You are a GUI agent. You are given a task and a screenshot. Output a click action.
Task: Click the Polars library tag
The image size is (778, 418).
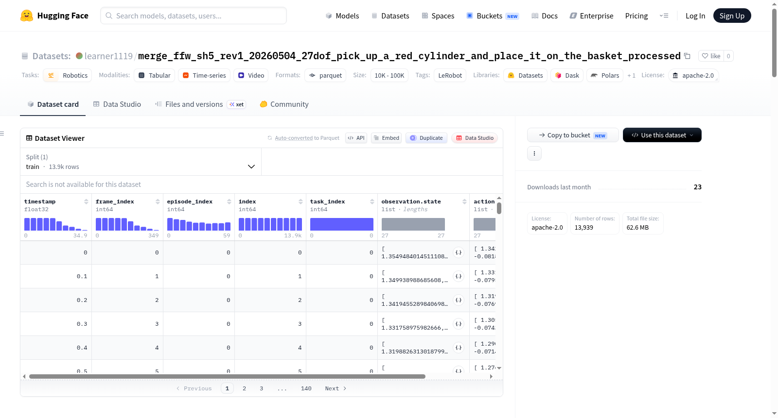(x=605, y=75)
